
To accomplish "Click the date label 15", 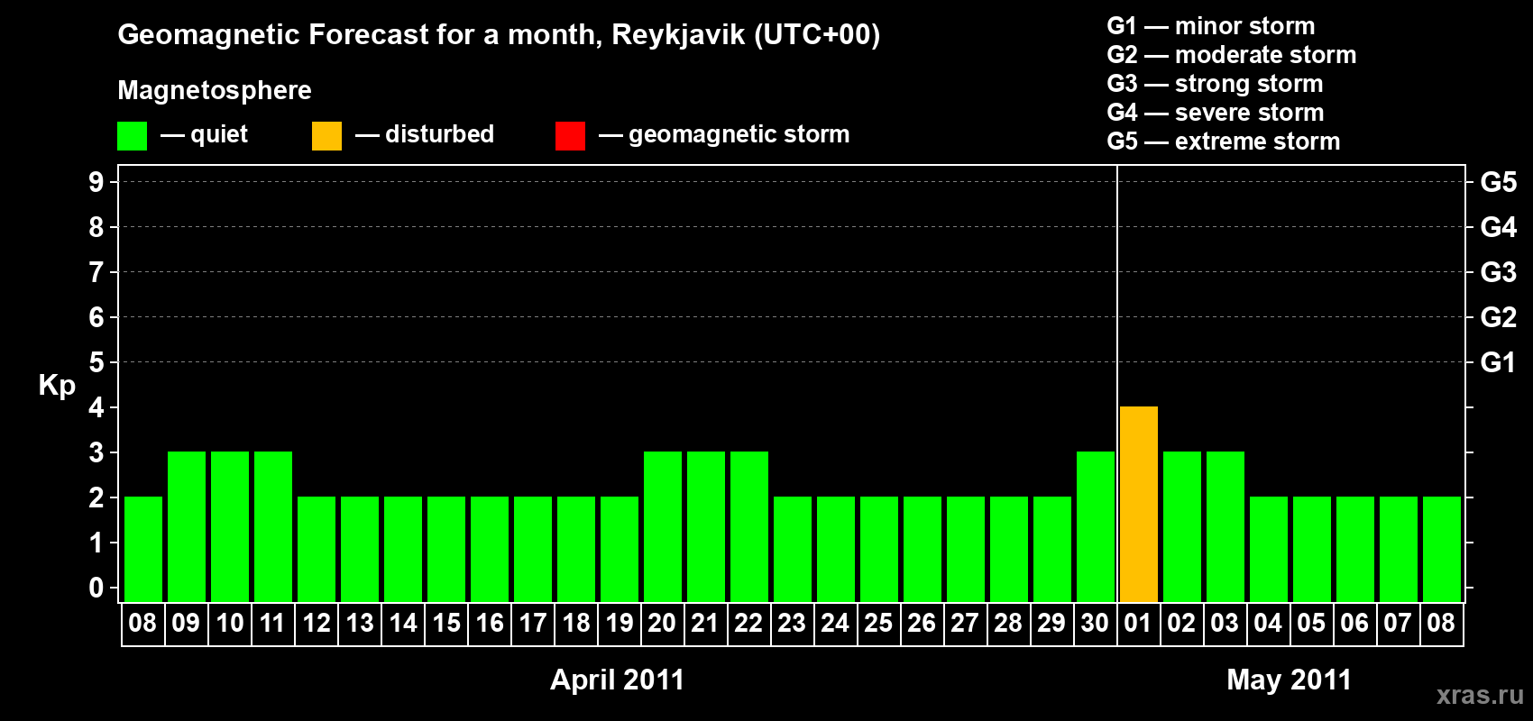I will click(445, 623).
